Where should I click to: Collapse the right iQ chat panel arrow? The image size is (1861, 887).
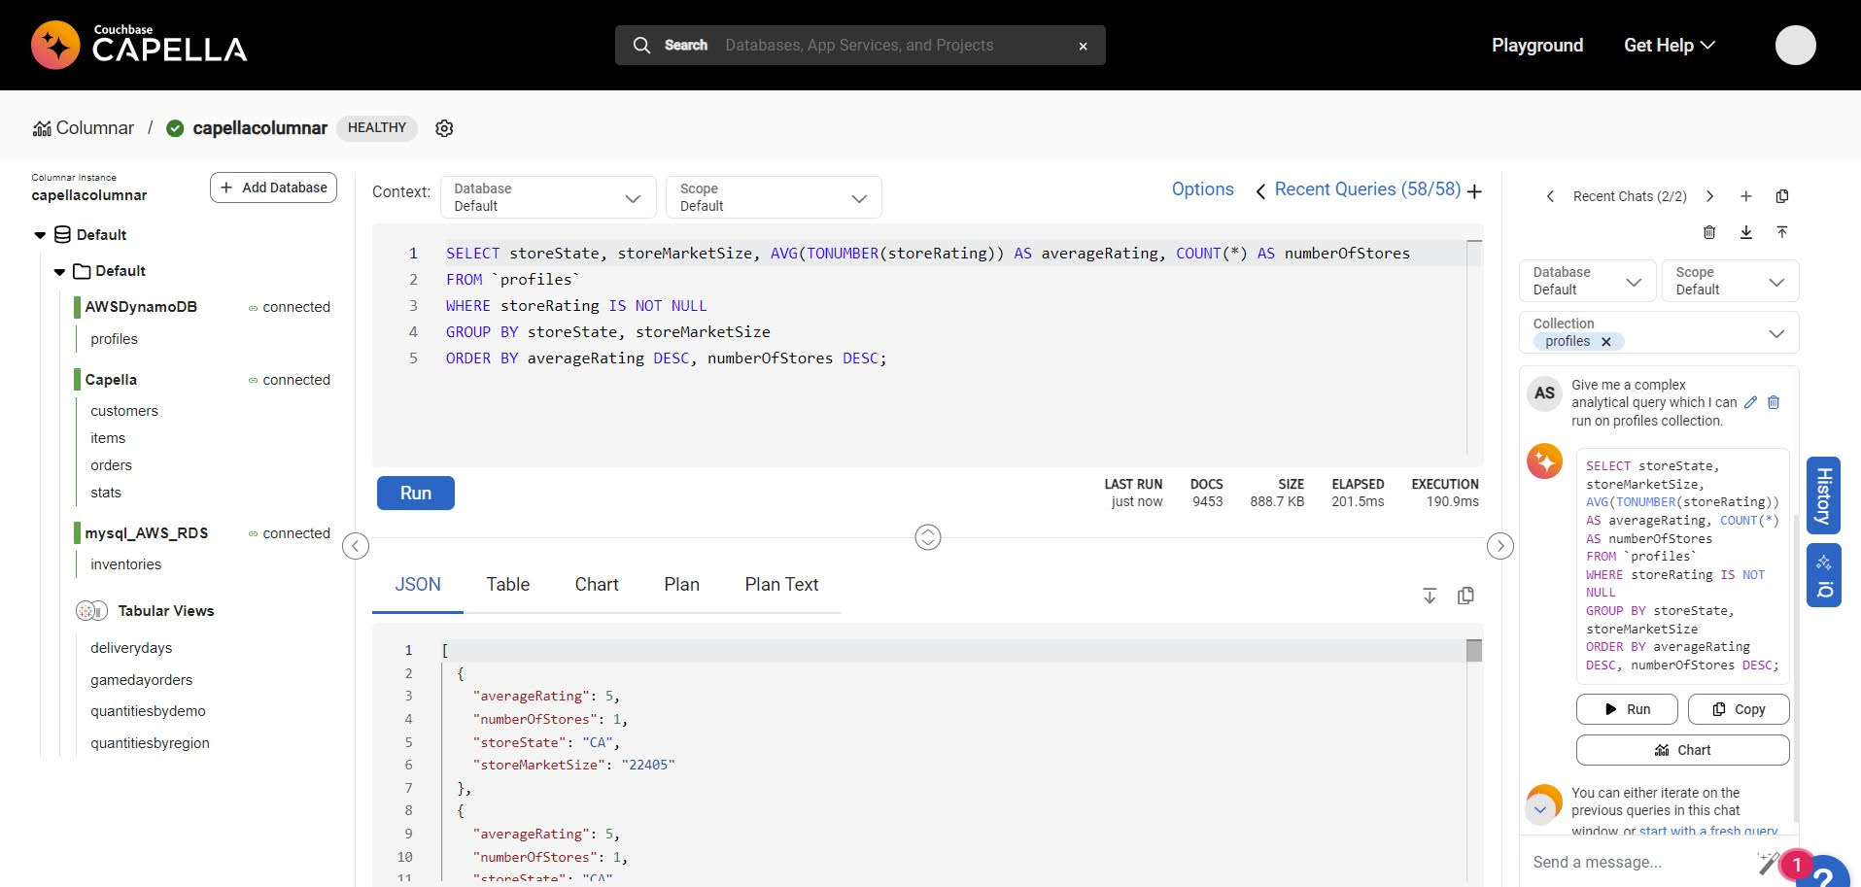(1500, 546)
